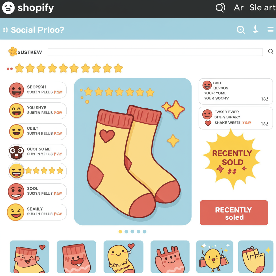The image size is (276, 276).
Task: Open the Seopsch review pill
Action: coord(38,90)
